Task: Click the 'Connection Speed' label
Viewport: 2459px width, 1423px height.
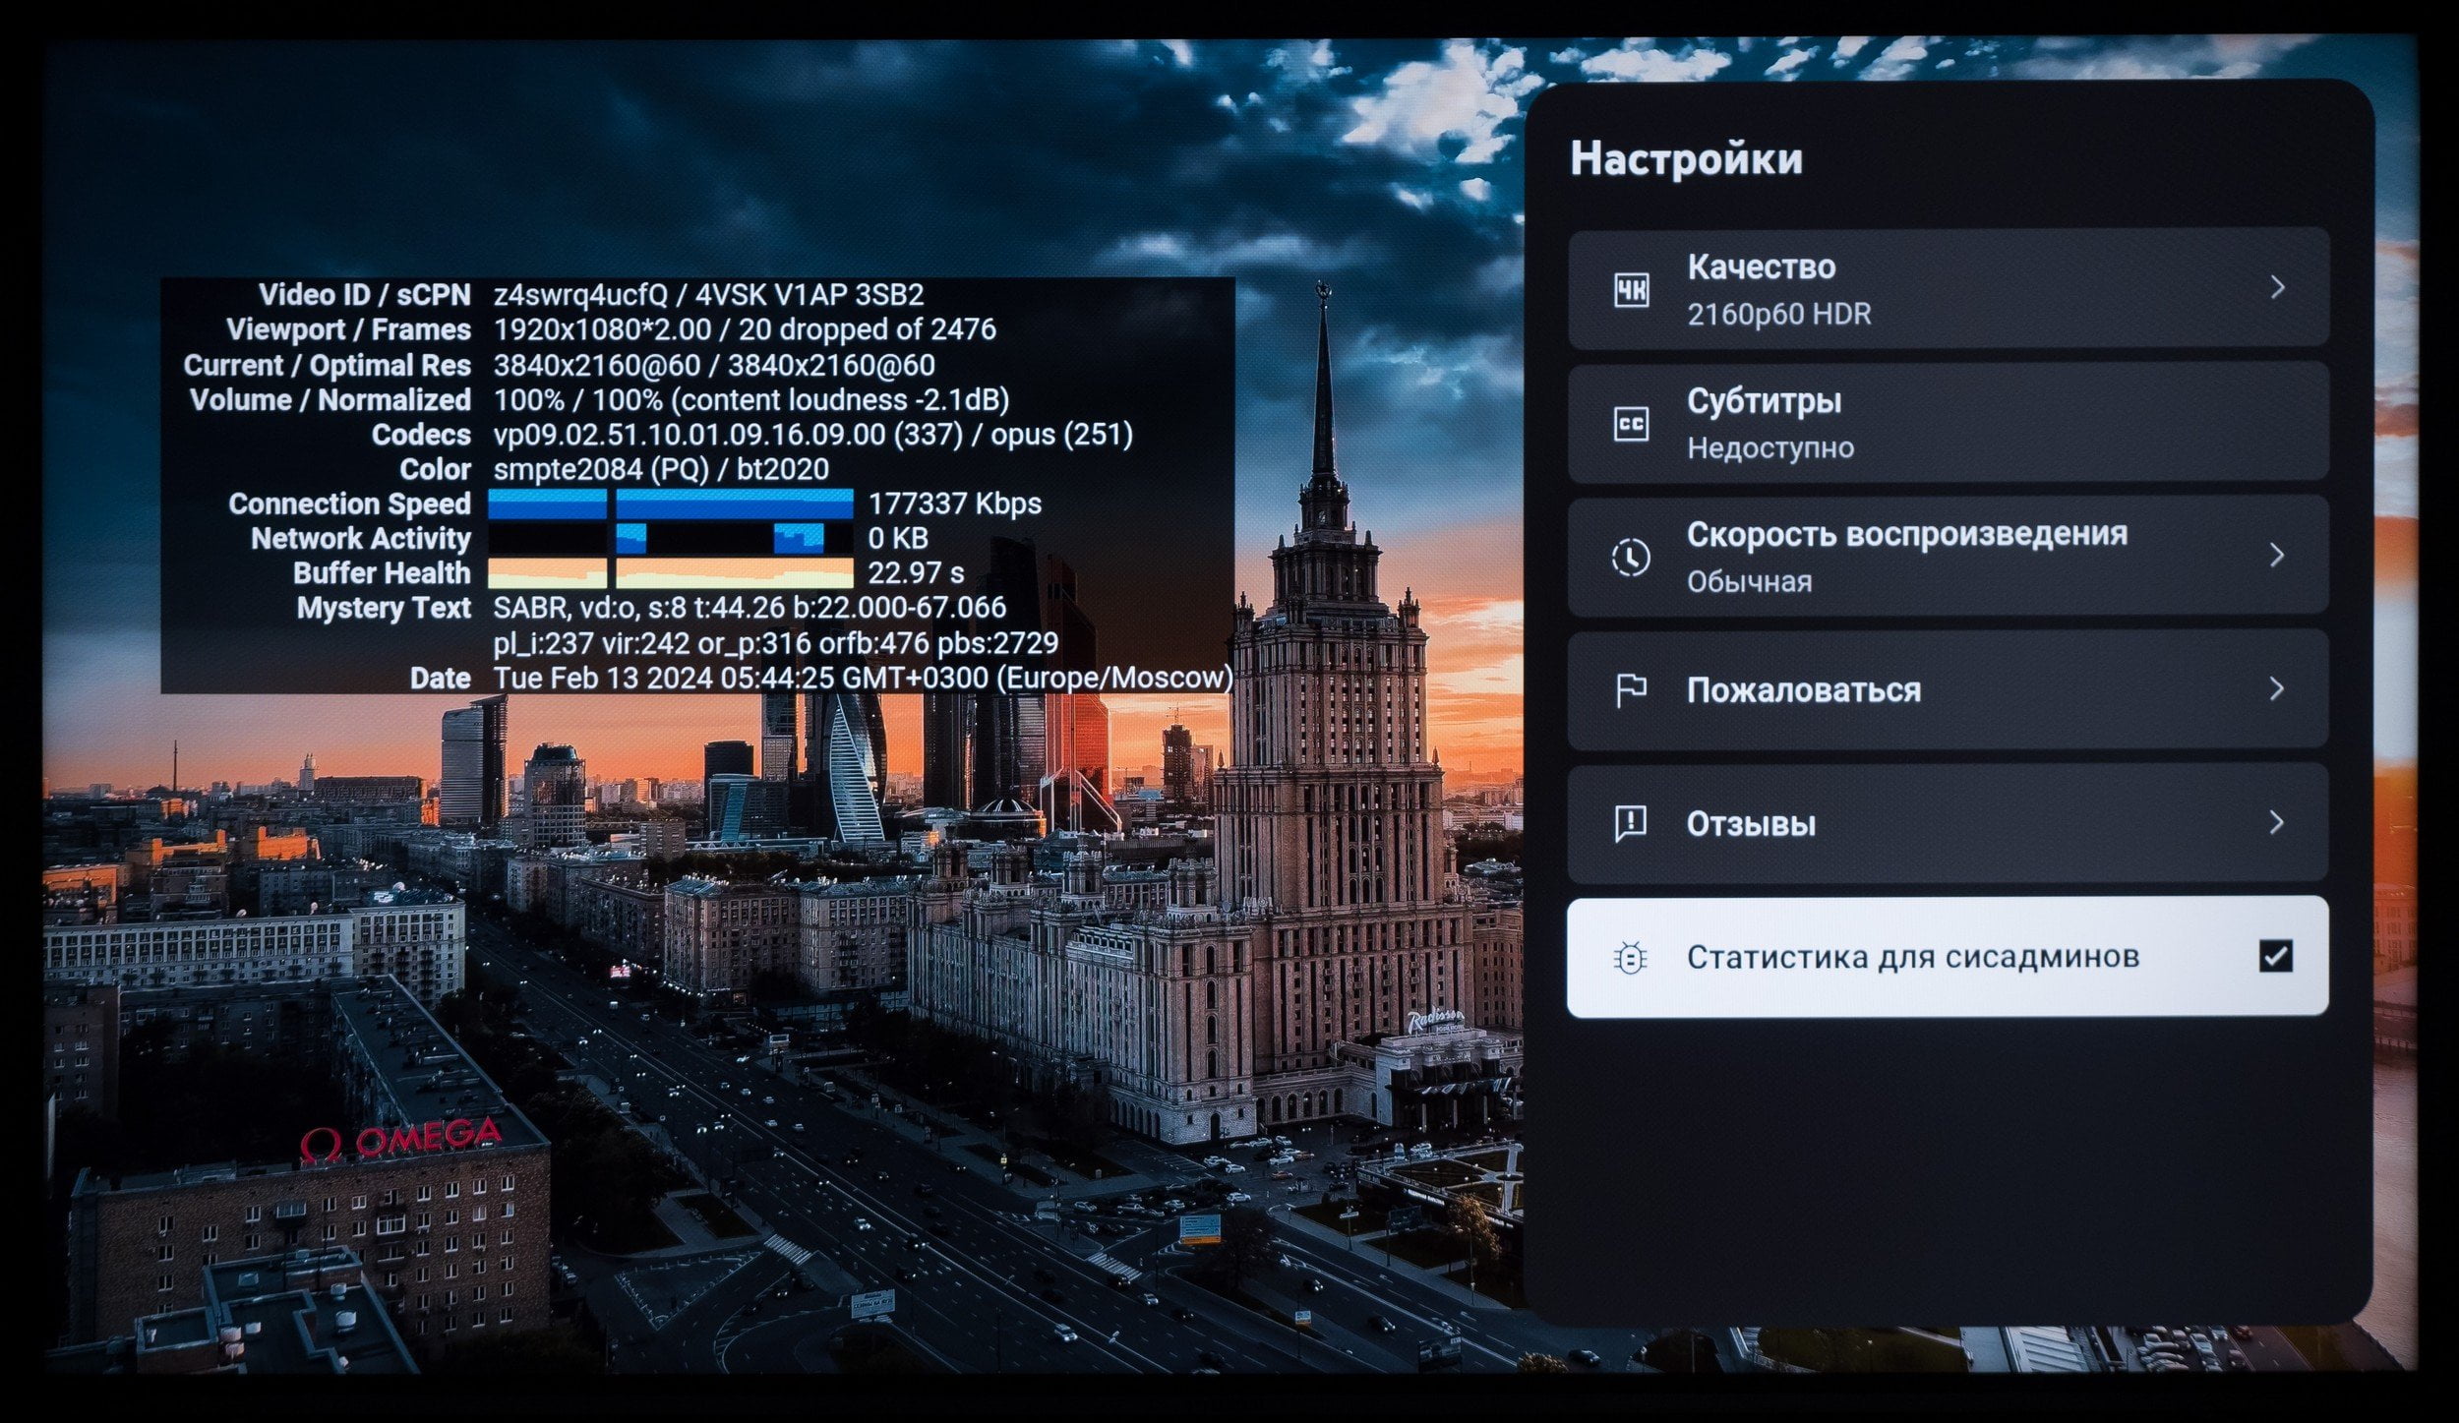Action: (x=349, y=504)
